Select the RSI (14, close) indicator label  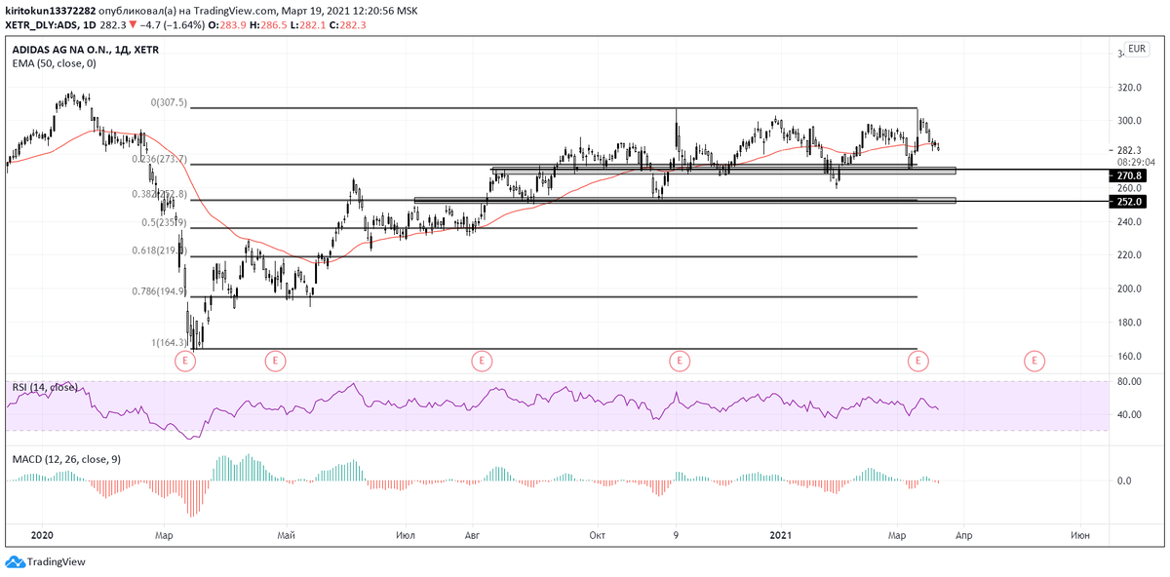click(46, 387)
